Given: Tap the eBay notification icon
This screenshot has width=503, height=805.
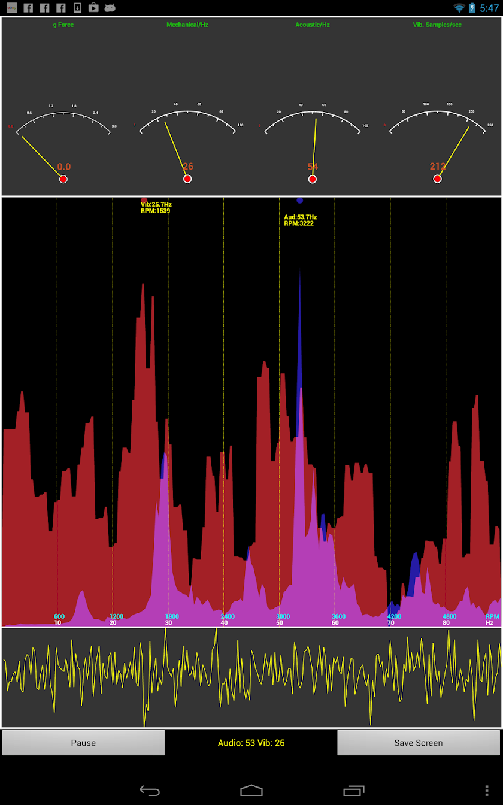Looking at the screenshot, I should pos(12,8).
